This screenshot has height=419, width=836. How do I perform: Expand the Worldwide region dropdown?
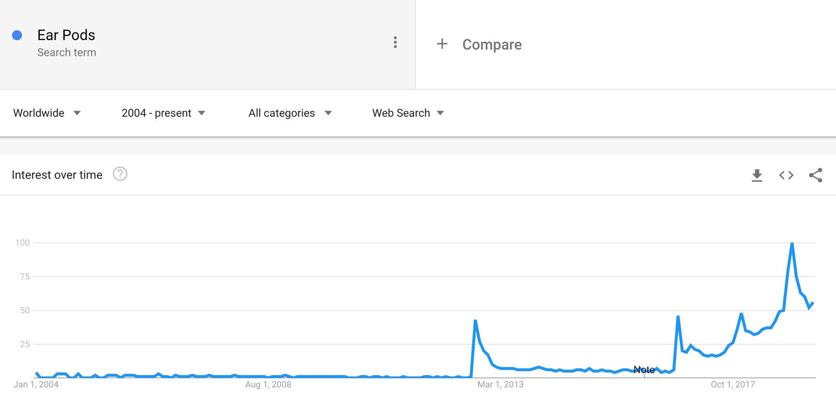[x=47, y=113]
